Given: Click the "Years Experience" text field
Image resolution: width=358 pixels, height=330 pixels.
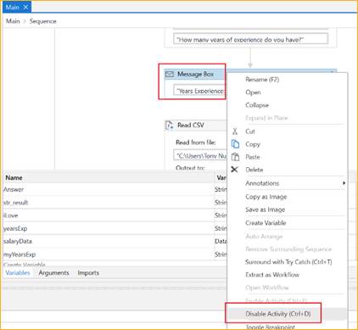Looking at the screenshot, I should 199,91.
